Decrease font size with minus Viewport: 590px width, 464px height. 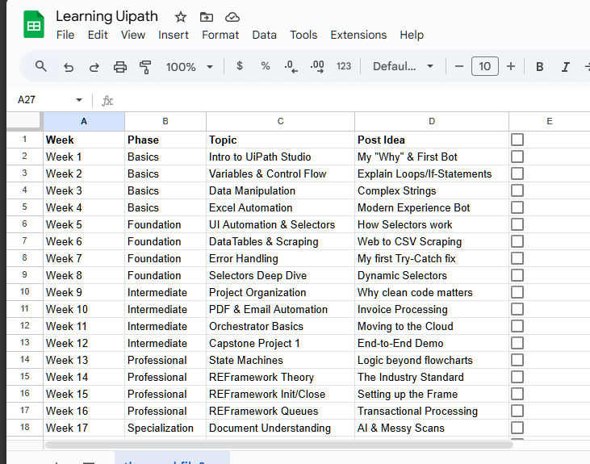tap(458, 67)
